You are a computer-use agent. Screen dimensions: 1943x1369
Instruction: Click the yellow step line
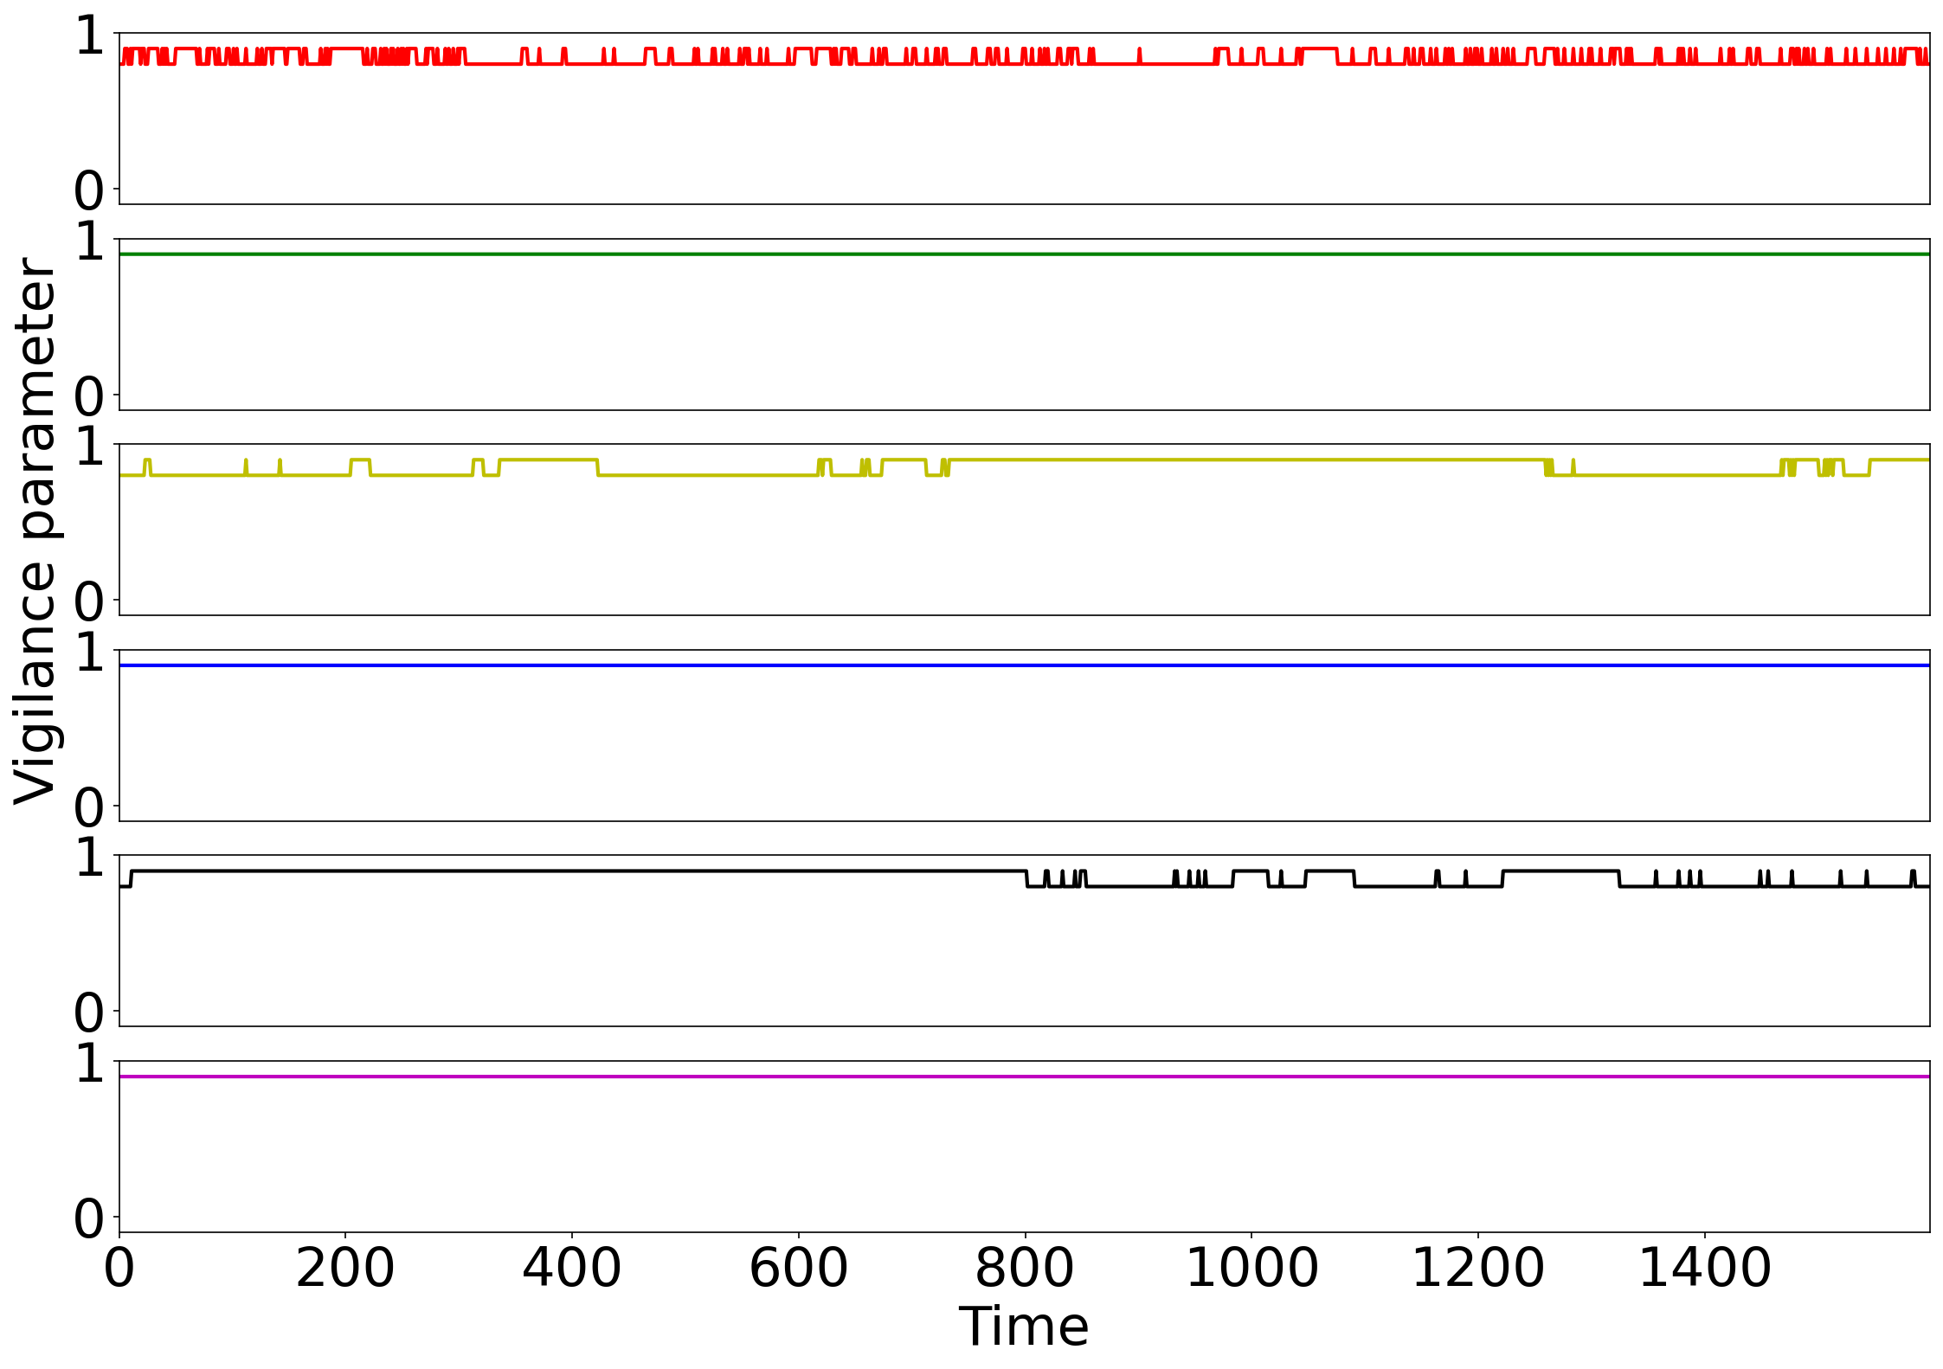click(1212, 460)
